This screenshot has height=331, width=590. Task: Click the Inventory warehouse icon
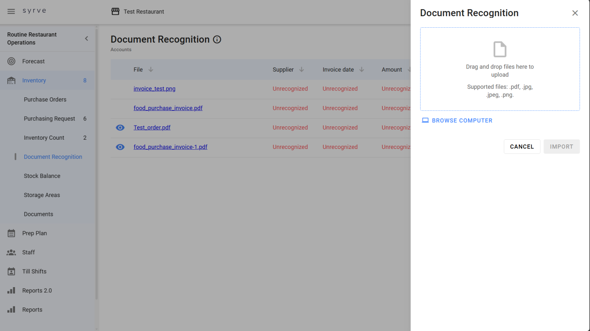12,80
